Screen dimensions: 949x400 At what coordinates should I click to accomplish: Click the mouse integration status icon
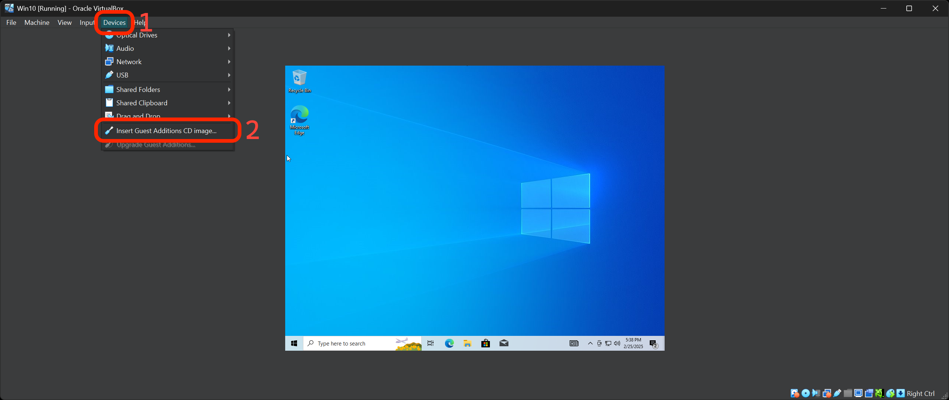coord(890,393)
